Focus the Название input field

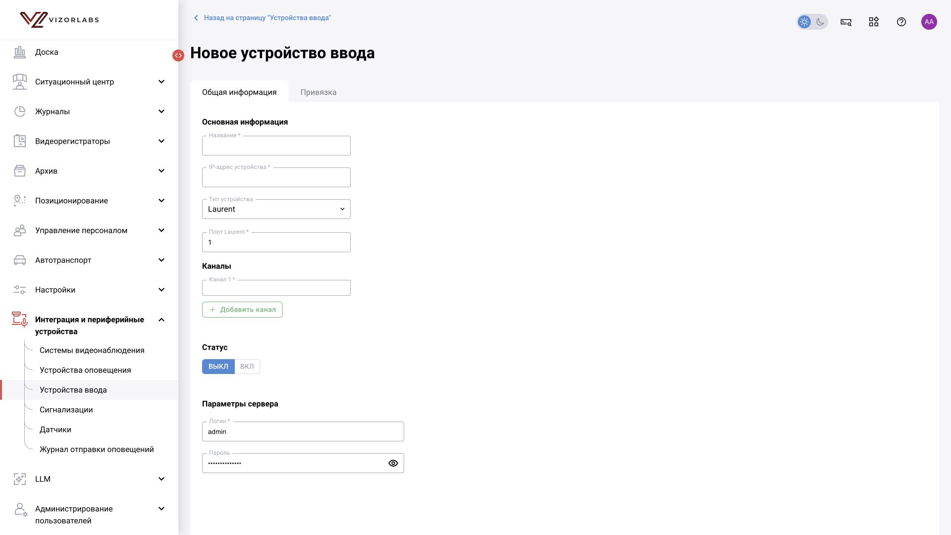pyautogui.click(x=276, y=146)
